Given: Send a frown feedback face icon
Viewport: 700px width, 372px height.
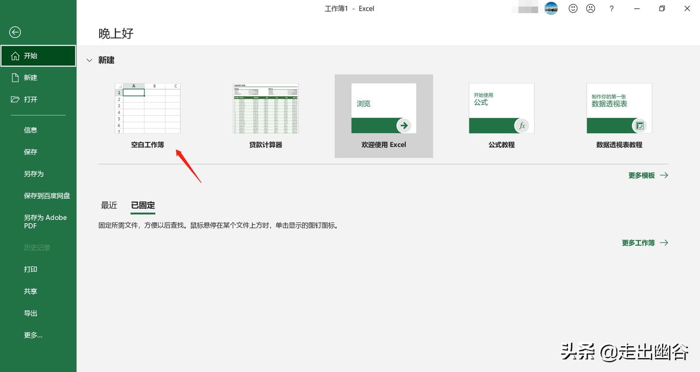Looking at the screenshot, I should click(x=591, y=8).
